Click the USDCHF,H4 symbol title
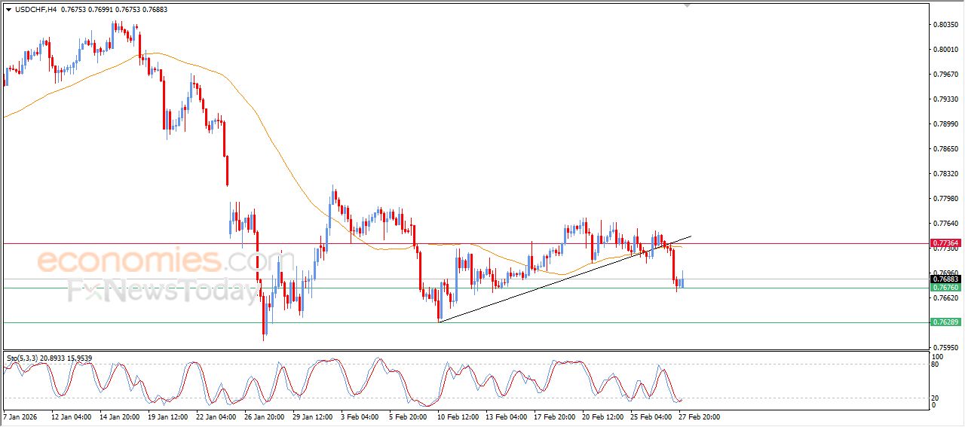Screen dimensions: 965x427 pos(35,10)
